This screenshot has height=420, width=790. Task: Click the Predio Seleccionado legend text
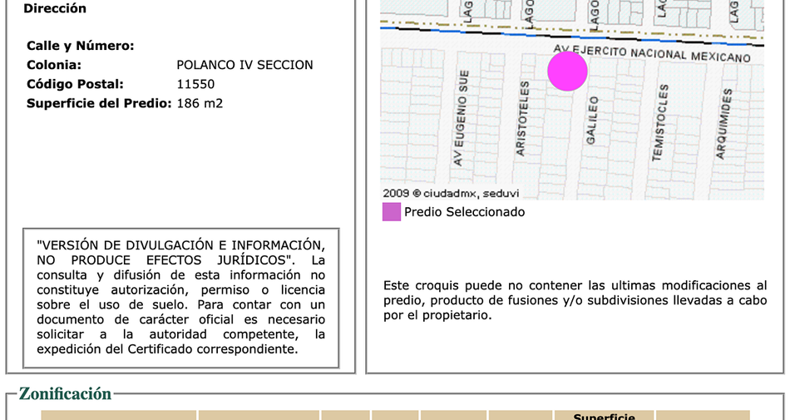[x=465, y=212]
